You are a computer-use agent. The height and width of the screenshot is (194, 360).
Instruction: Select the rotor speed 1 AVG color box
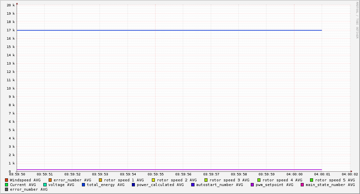[101, 180]
